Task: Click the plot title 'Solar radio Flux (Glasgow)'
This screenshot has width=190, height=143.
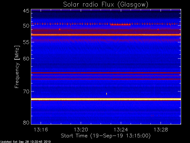Action: tap(106, 5)
